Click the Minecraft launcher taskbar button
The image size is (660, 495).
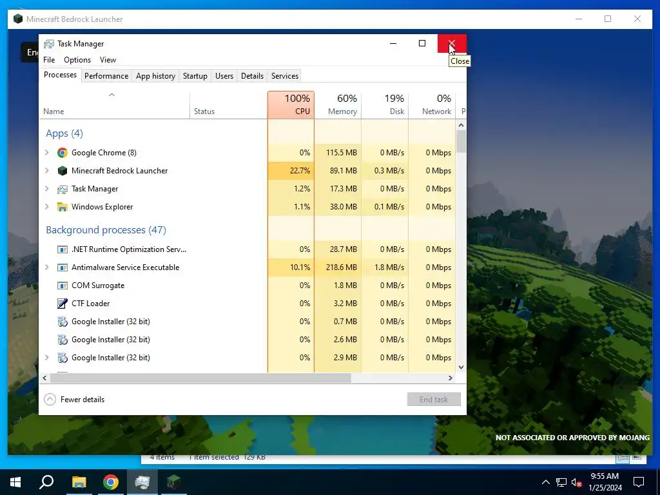pos(174,482)
